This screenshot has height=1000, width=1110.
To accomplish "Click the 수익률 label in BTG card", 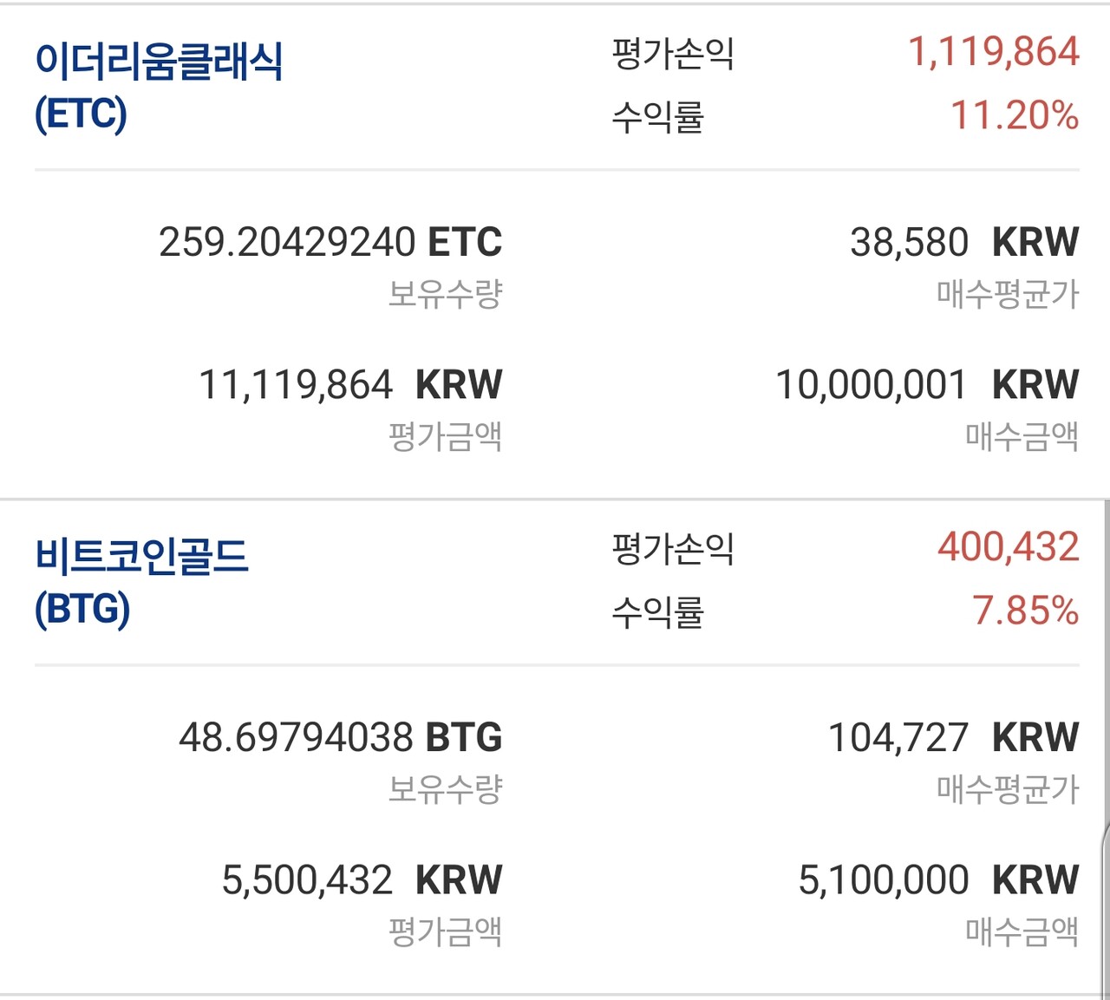I will 657,612.
